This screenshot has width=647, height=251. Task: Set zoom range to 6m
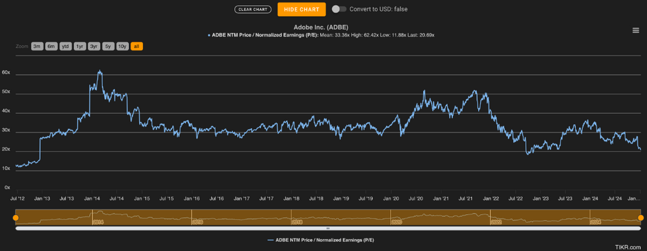click(51, 46)
